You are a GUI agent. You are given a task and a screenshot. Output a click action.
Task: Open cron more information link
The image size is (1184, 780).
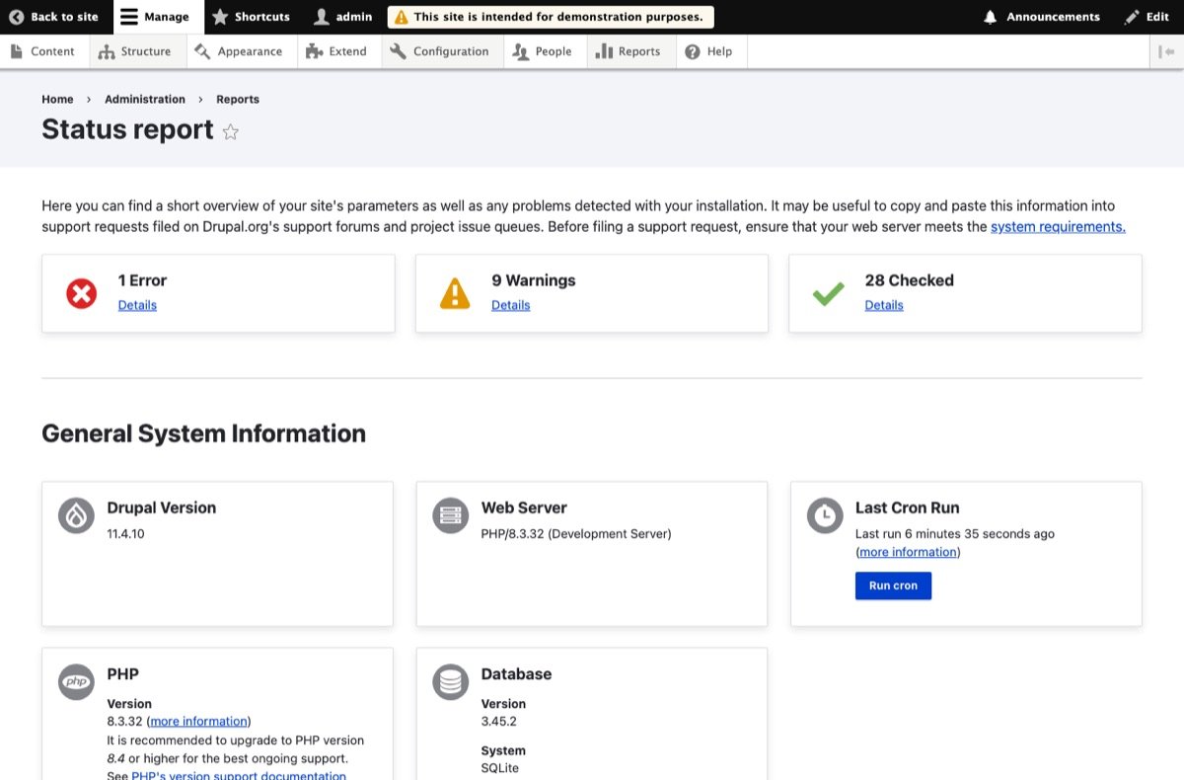pyautogui.click(x=908, y=552)
